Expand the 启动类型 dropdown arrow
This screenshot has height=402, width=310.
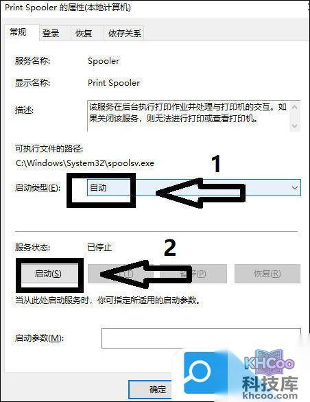tap(295, 188)
